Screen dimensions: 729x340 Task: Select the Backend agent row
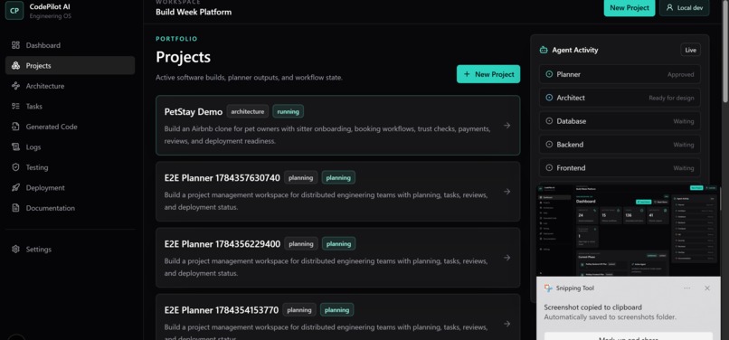(620, 144)
